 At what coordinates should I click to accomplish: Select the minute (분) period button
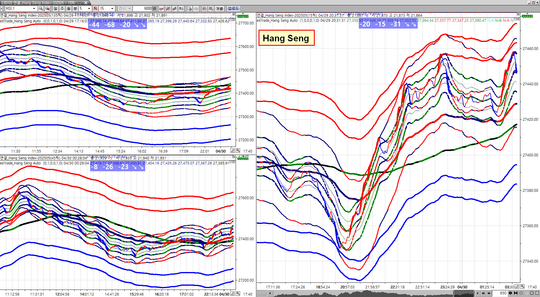pyautogui.click(x=75, y=9)
